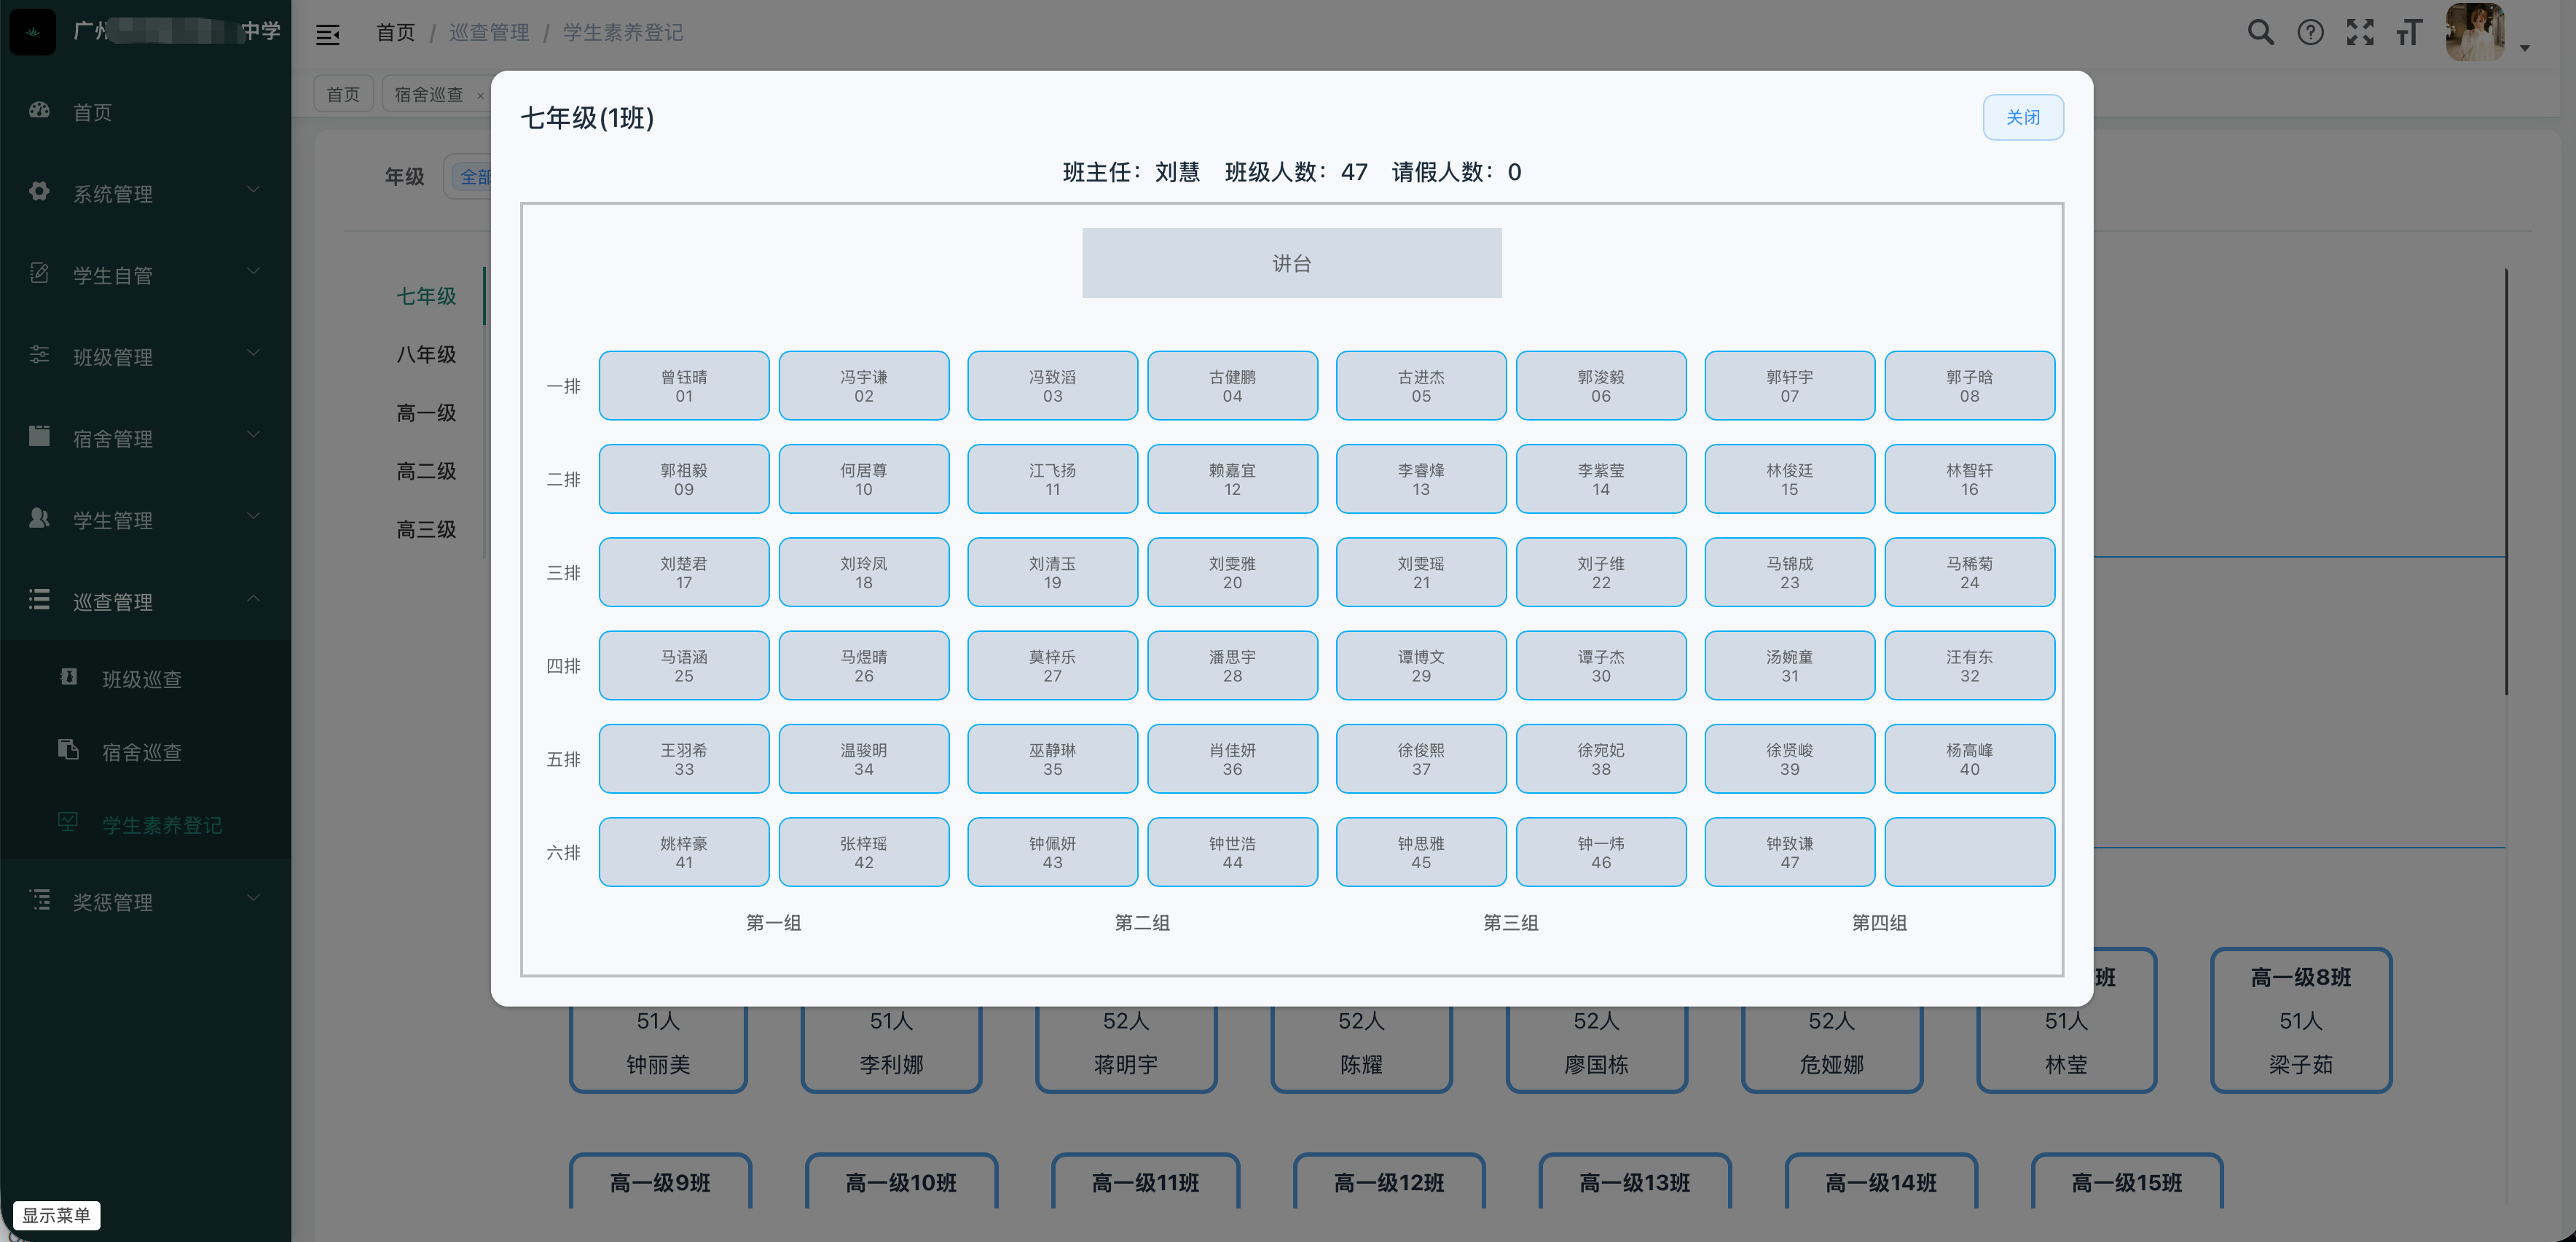This screenshot has width=2576, height=1242.
Task: Open user avatar dropdown arrow
Action: 2525,47
